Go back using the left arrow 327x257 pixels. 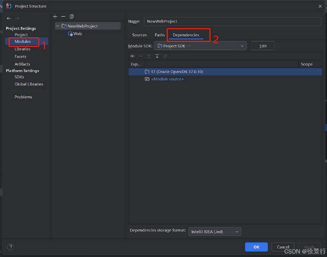9,18
